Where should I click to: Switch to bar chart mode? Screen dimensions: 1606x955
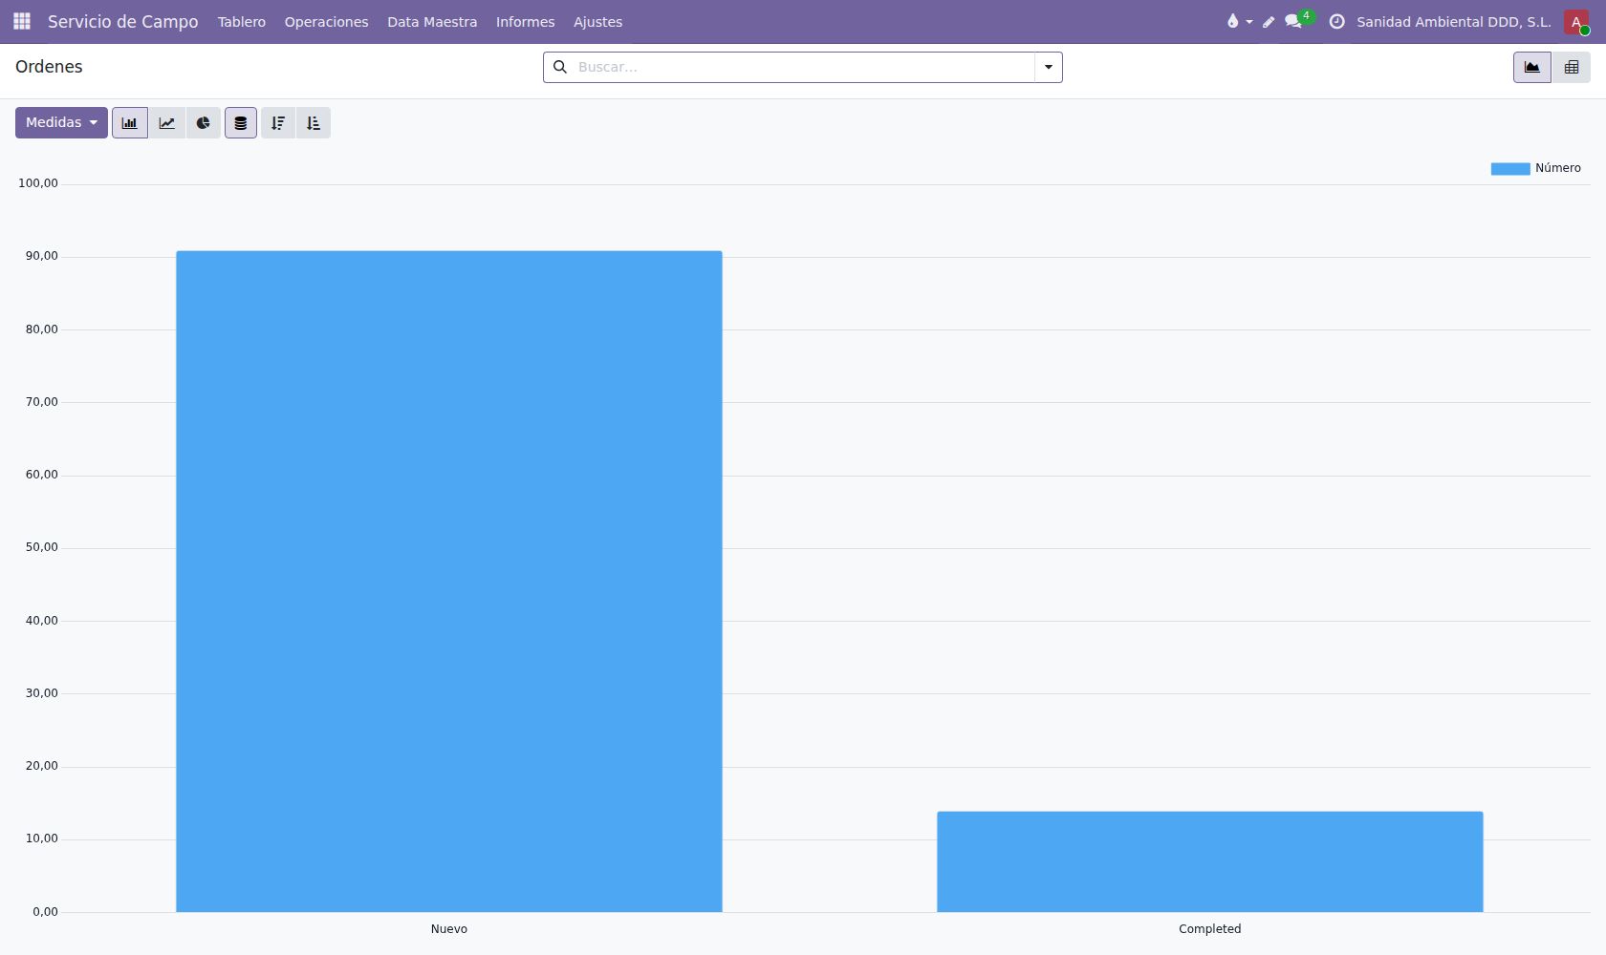(130, 123)
